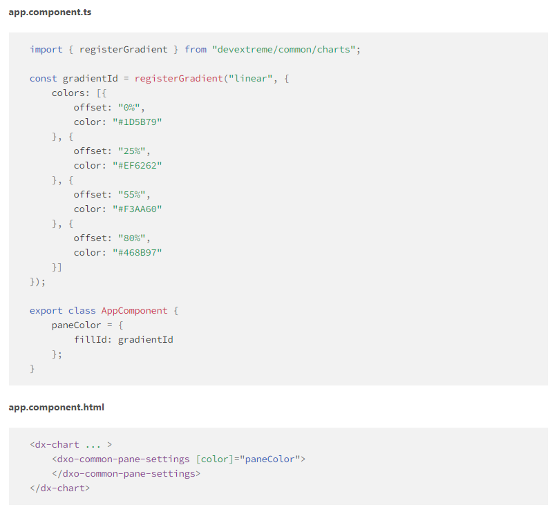This screenshot has height=514, width=559.
Task: Click the offset value "80%"
Action: (x=132, y=238)
